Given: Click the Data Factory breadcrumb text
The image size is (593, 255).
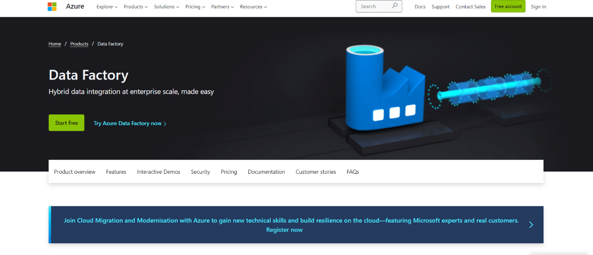Looking at the screenshot, I should coord(110,44).
